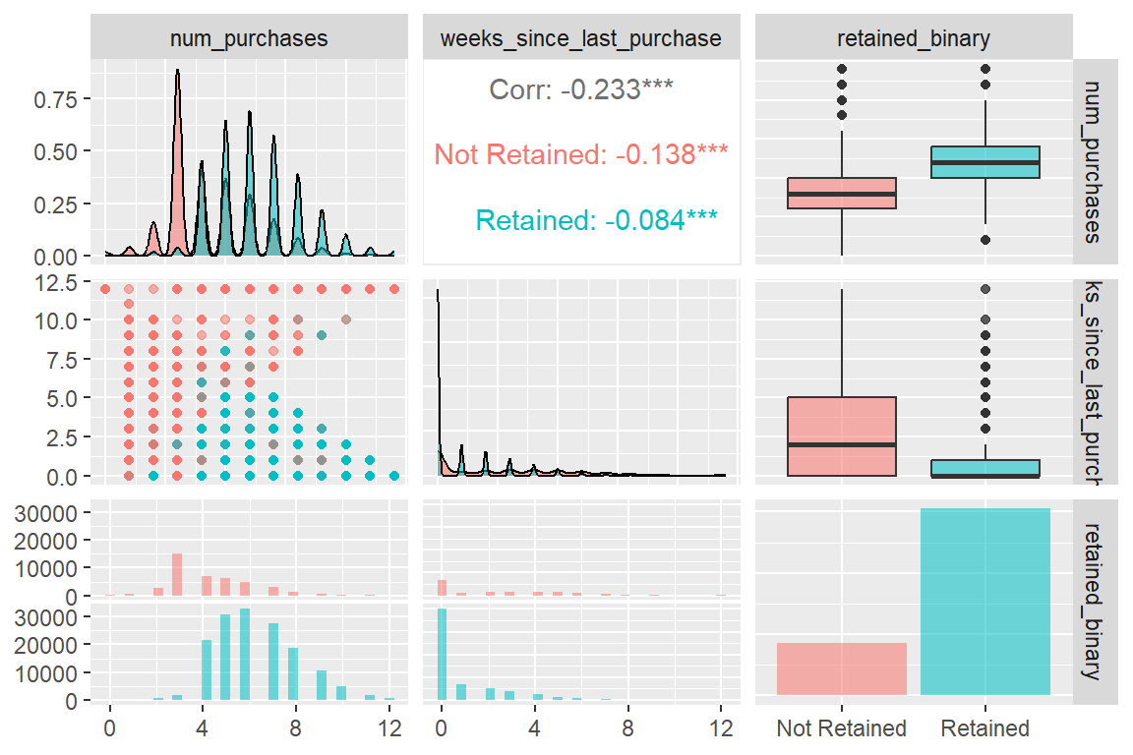Click the tallest teal bar in num_purchases histogram
1133x755 pixels.
tap(245, 656)
